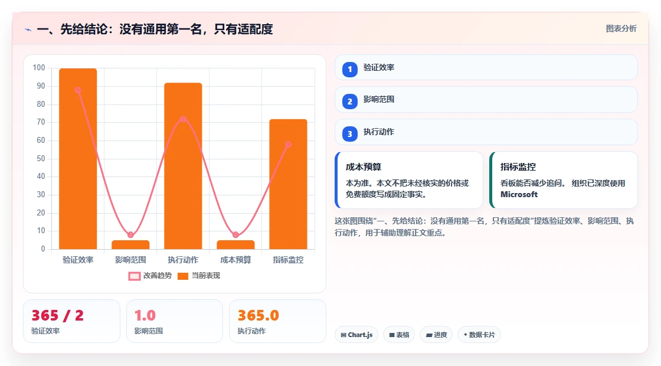Click the 365.0 执行动作 stat card

(277, 321)
